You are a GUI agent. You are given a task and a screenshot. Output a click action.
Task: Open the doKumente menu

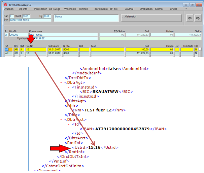[x=101, y=9]
